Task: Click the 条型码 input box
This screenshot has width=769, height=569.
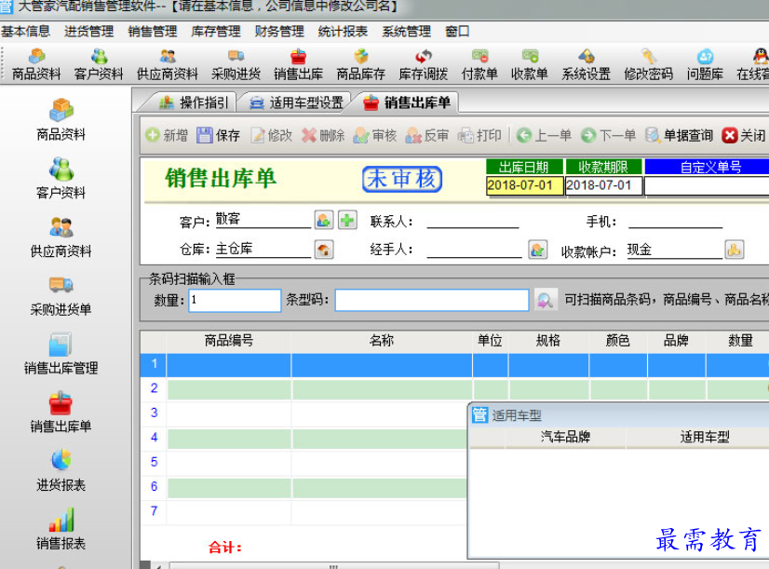Action: (x=432, y=300)
